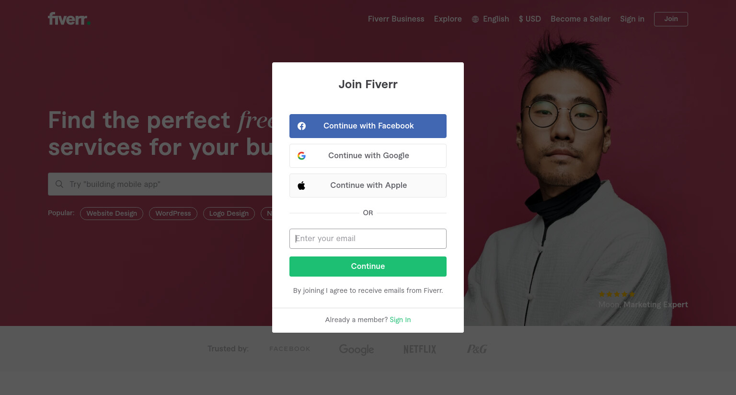
Task: Select Become a Seller link
Action: pos(580,19)
